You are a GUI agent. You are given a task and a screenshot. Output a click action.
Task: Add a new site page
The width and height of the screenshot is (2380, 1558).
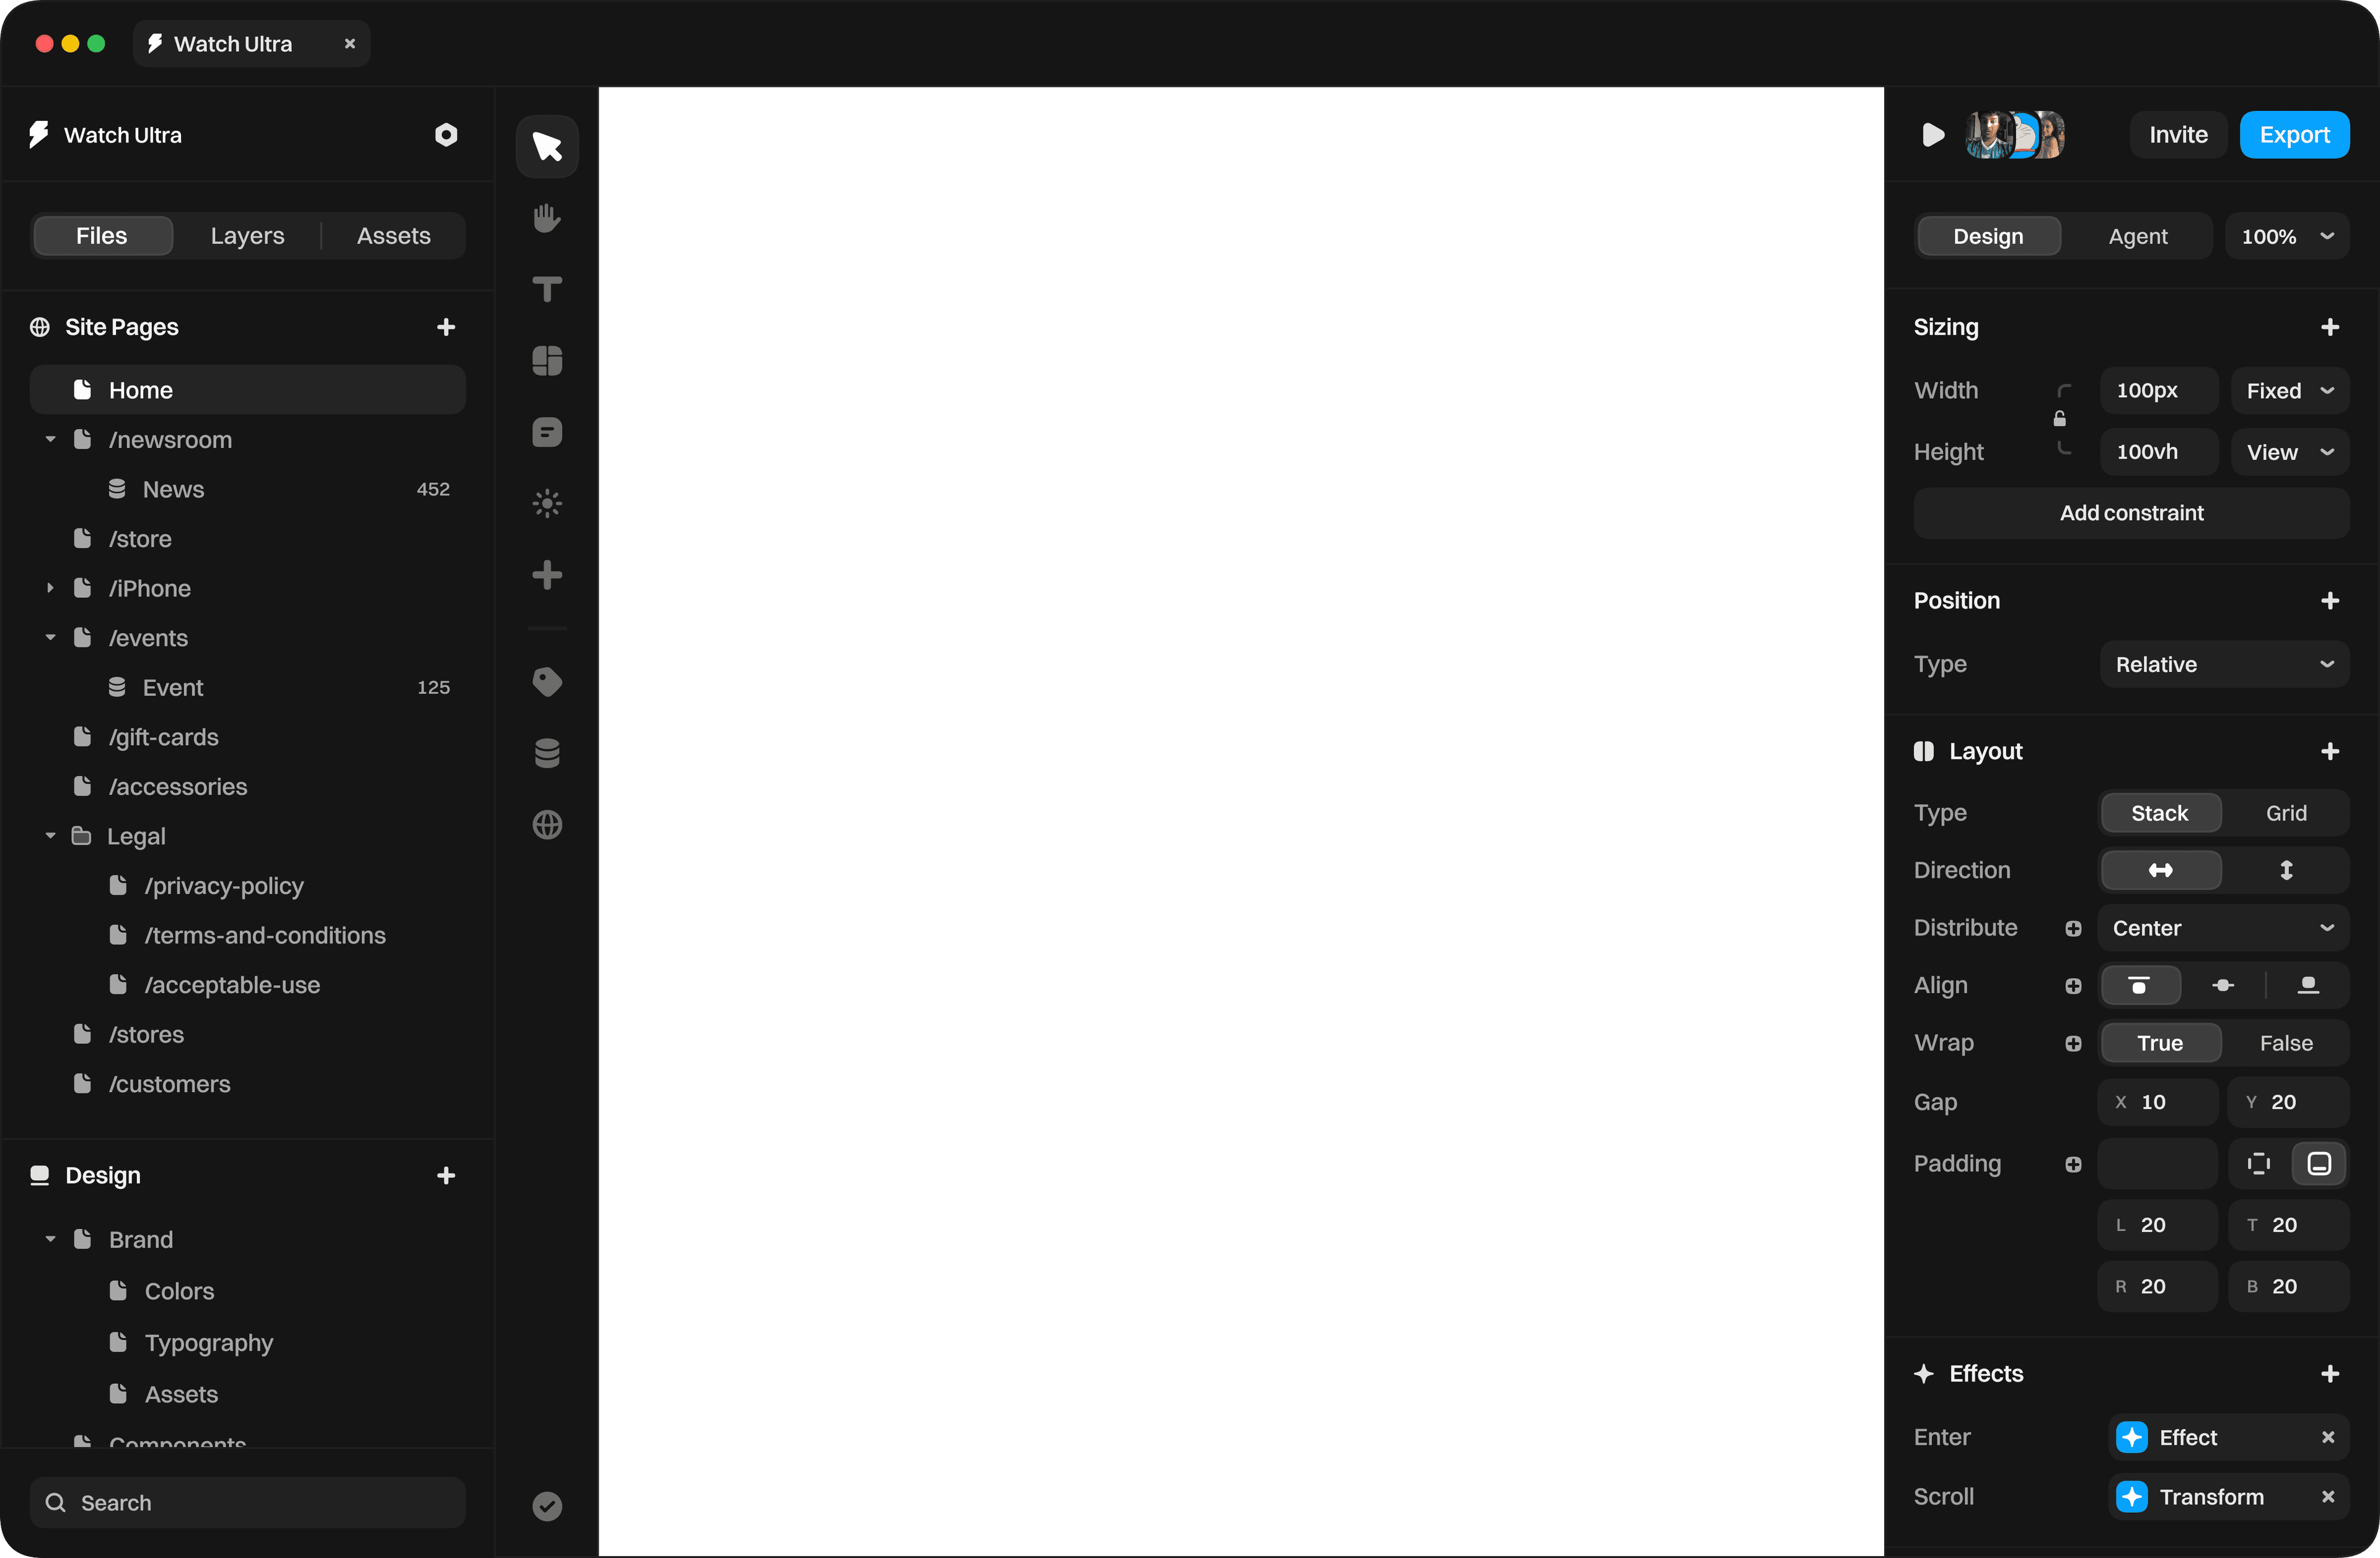[446, 327]
